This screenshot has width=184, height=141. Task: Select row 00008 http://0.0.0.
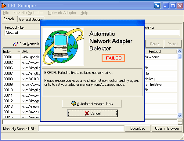21,79
